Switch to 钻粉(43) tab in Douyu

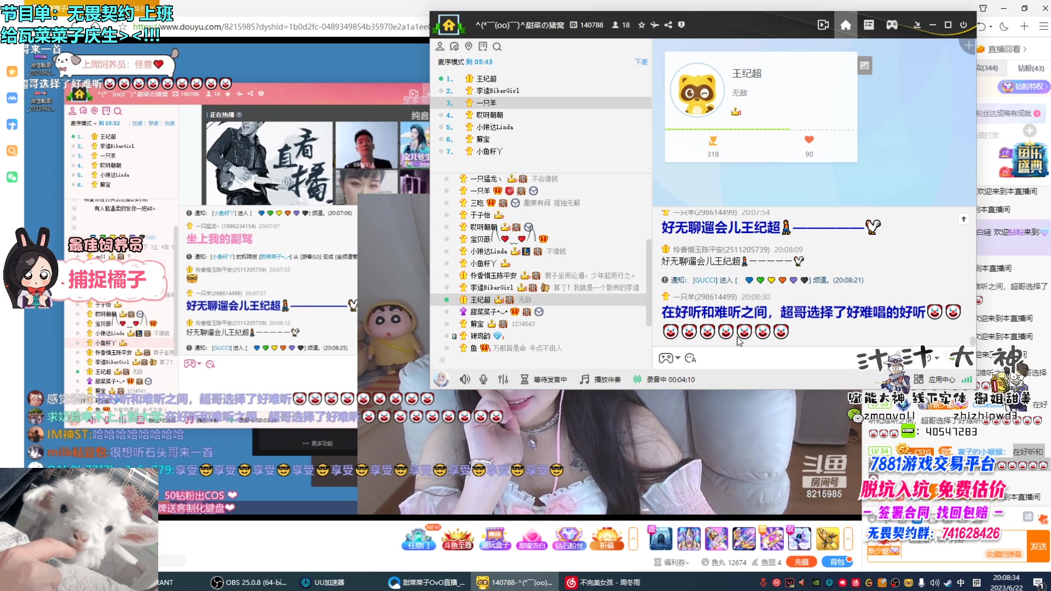click(1031, 68)
